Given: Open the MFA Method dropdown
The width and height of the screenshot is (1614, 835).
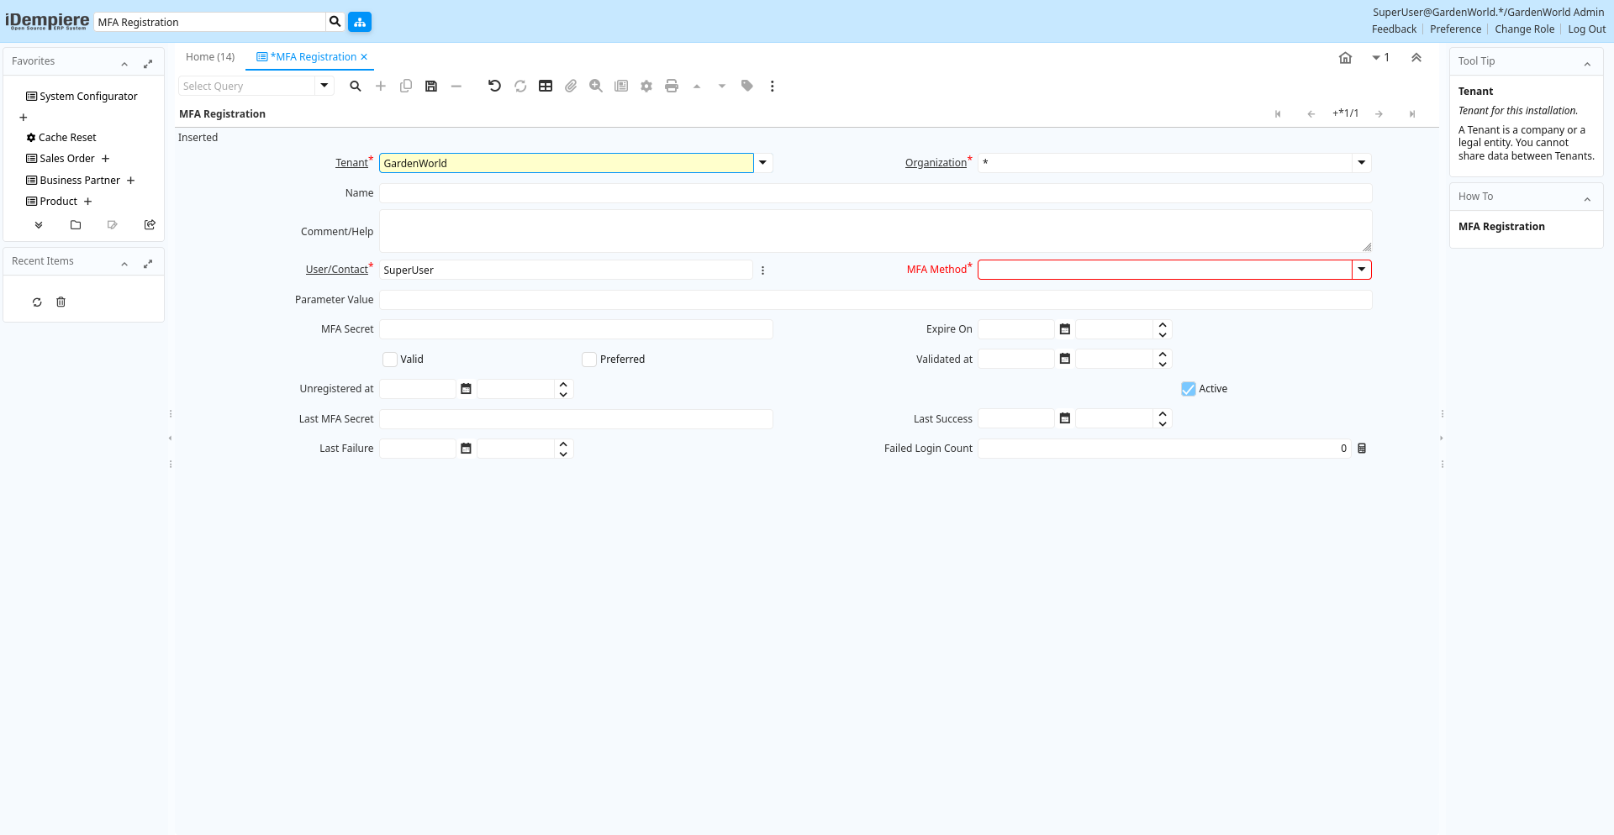Looking at the screenshot, I should pos(1362,270).
